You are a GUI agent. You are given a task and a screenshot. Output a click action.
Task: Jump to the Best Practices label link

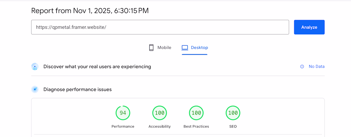click(196, 126)
